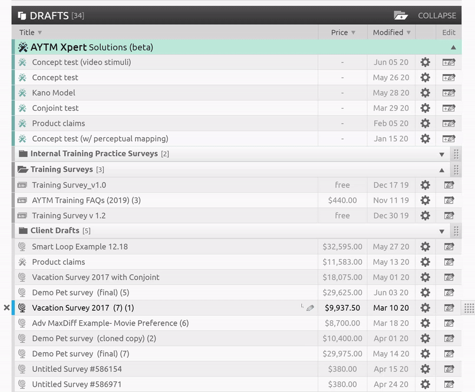Screen dimensions: 475x392
Task: Expand Internal Training Practice Surveys folder arrow
Action: [442, 154]
